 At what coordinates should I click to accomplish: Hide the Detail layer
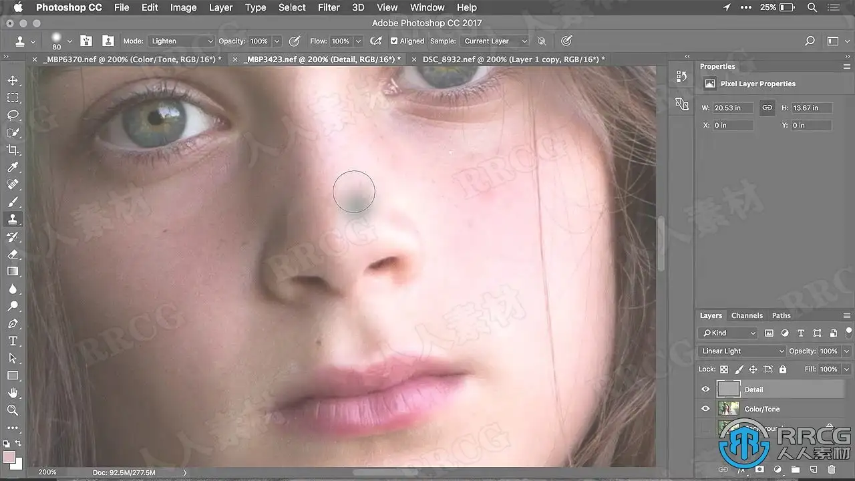click(x=705, y=389)
